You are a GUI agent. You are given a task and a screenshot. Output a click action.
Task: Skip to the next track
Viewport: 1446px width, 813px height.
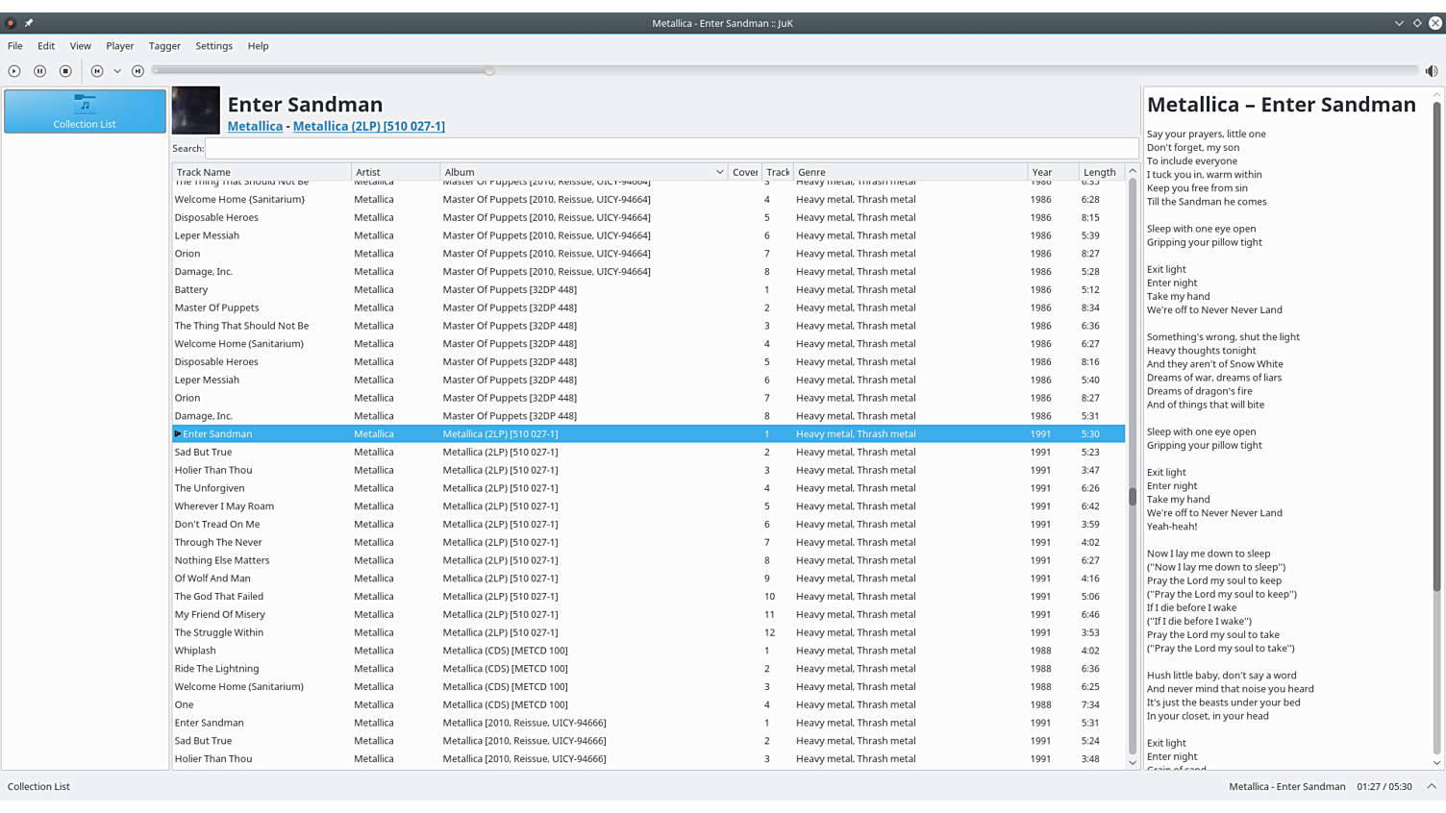click(x=137, y=71)
